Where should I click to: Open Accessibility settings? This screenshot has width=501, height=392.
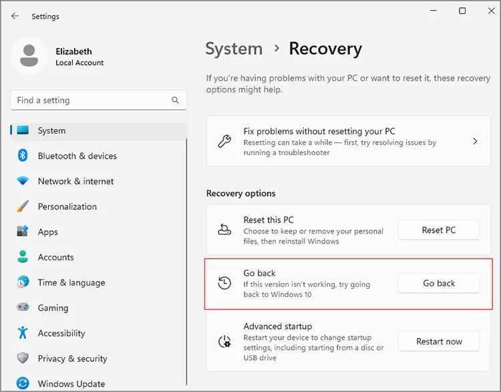[x=98, y=333]
